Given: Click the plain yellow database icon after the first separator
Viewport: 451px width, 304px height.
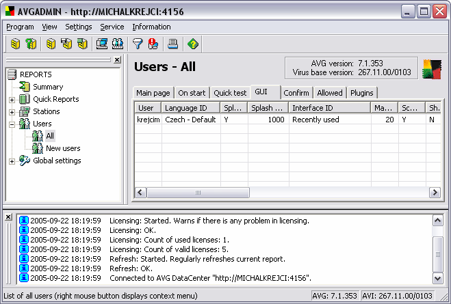Looking at the screenshot, I should pos(51,44).
